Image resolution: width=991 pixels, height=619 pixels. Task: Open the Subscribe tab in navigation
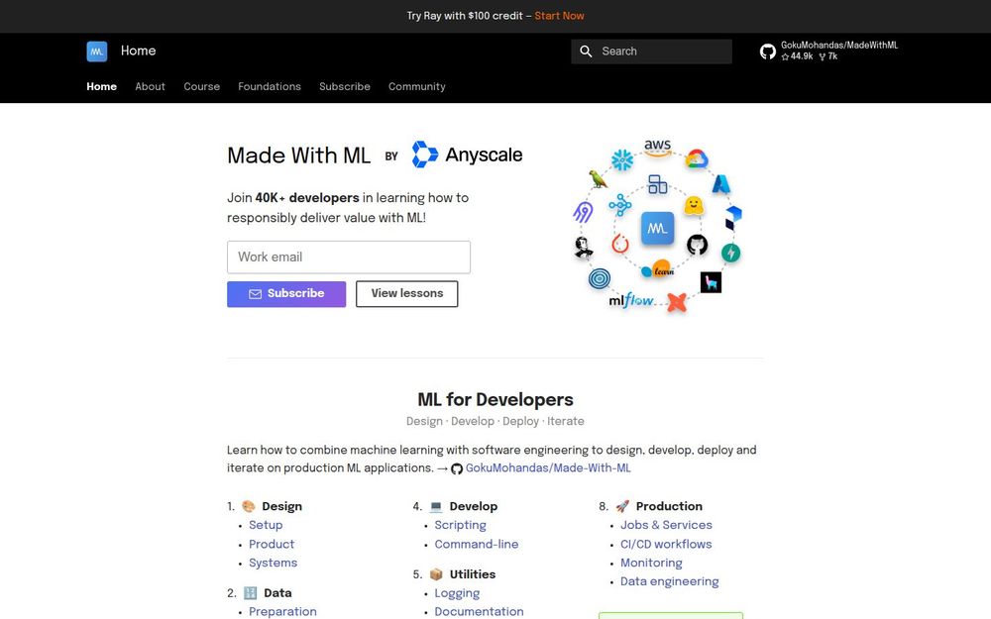345,86
